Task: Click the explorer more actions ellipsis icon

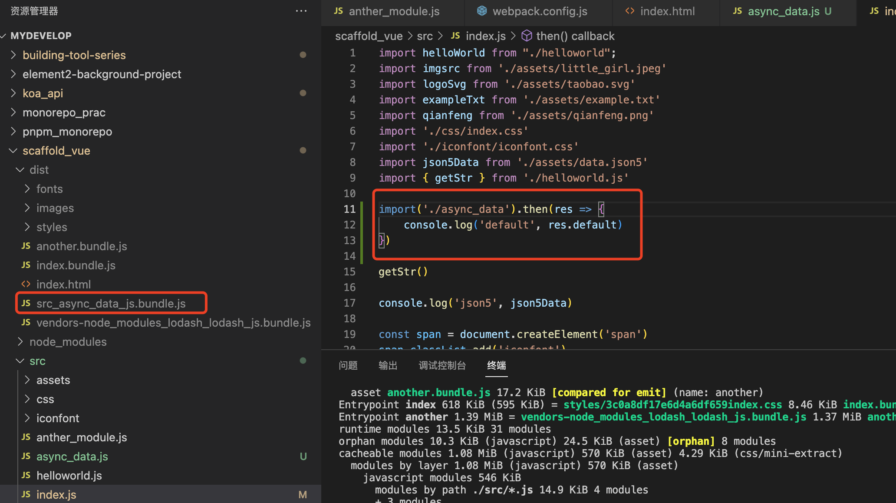Action: coord(301,11)
